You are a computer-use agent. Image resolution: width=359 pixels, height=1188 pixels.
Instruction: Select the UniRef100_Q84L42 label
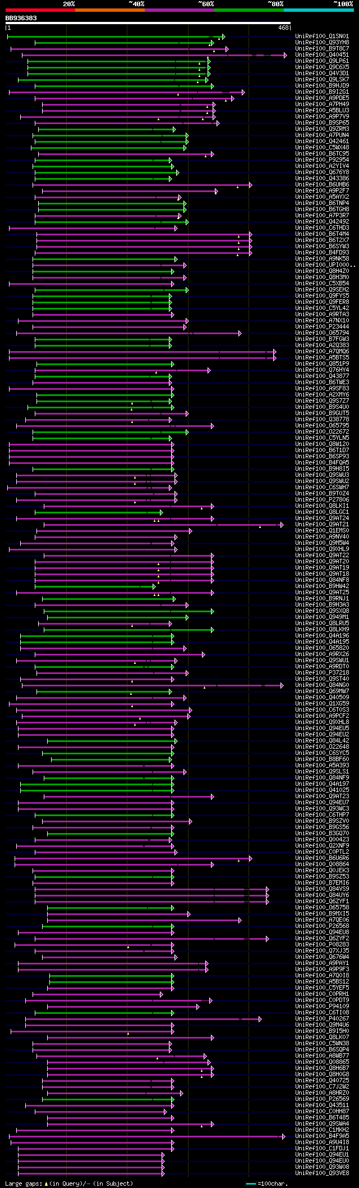[322, 741]
